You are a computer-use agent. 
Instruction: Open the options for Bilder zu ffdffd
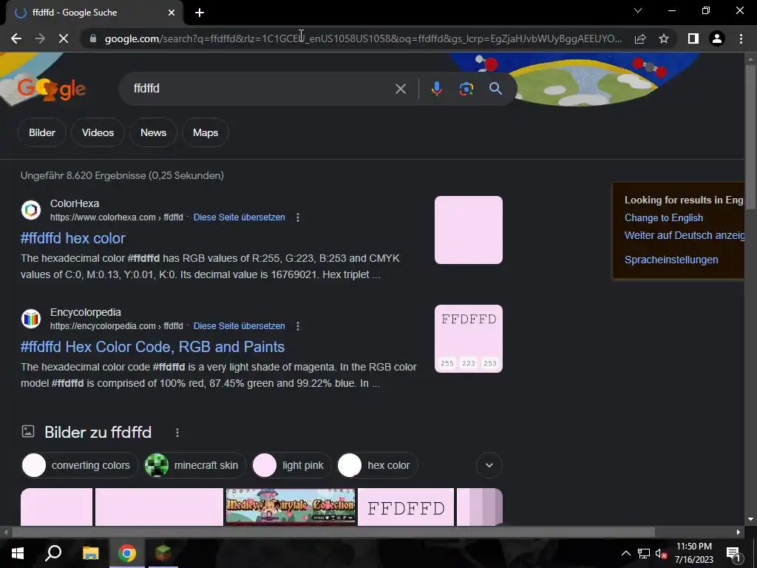pos(177,432)
